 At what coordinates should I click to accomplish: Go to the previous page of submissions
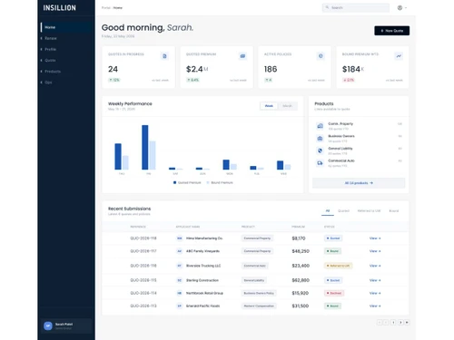tap(386, 323)
